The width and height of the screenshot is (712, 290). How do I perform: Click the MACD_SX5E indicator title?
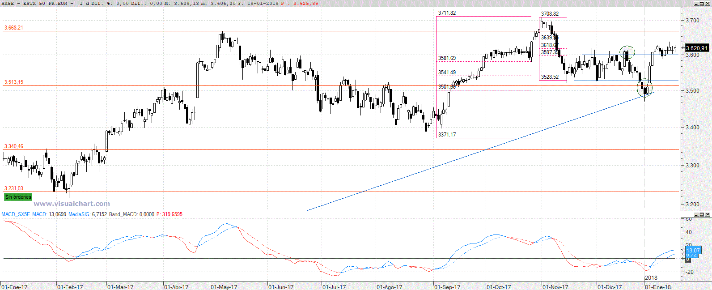(x=16, y=214)
